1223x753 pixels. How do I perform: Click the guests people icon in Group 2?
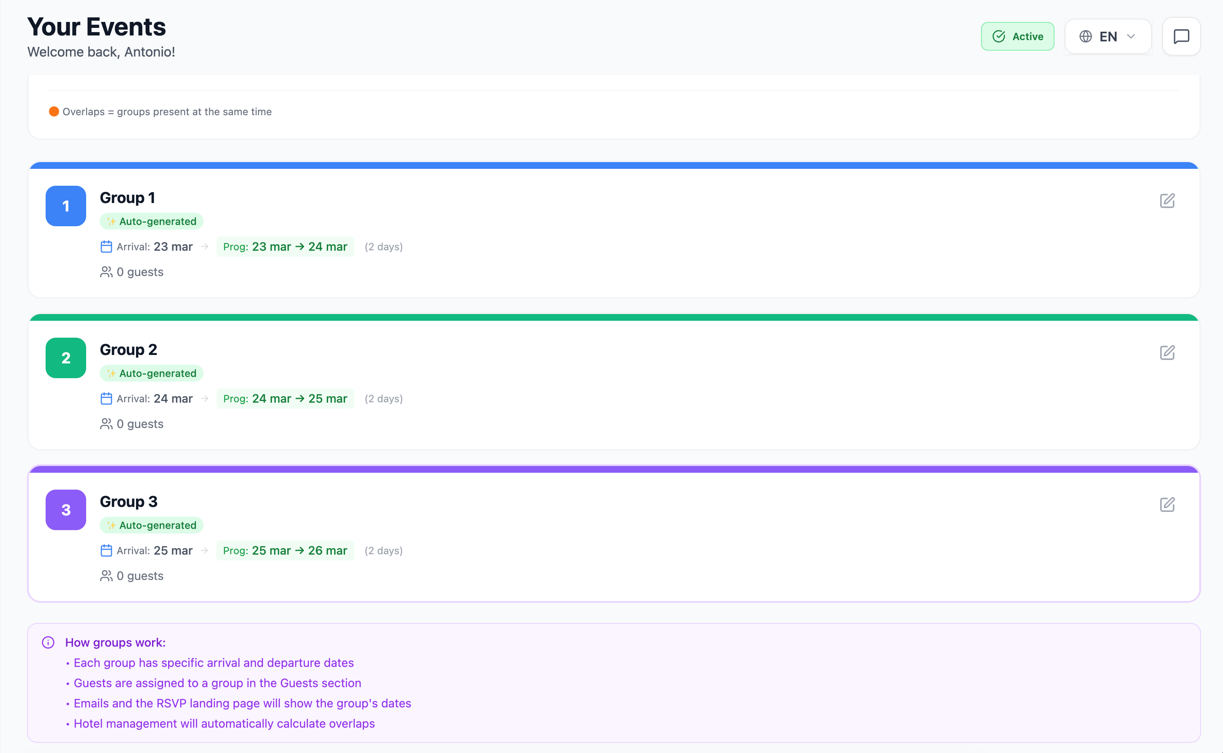(x=106, y=424)
